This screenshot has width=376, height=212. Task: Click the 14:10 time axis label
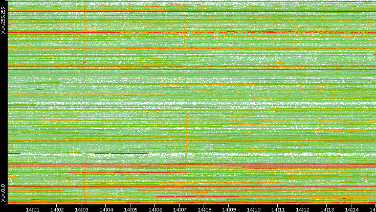253,209
